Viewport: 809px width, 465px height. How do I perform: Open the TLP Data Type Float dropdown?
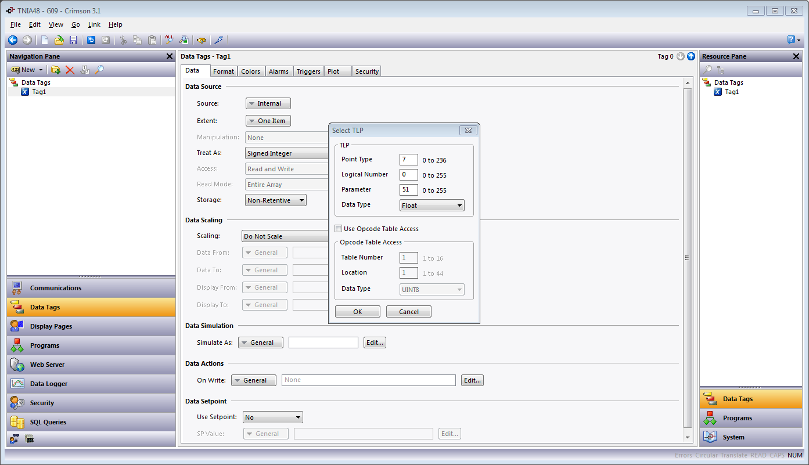[432, 206]
